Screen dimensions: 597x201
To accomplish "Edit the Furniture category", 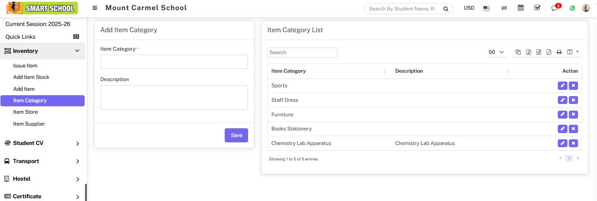I will pos(562,115).
